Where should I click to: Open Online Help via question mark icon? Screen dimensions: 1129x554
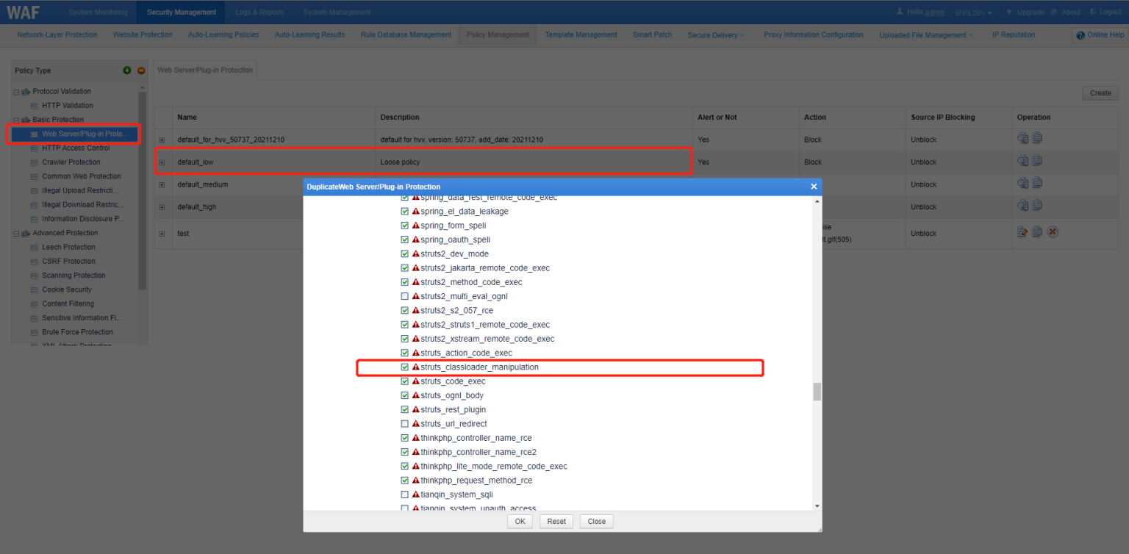tap(1080, 35)
